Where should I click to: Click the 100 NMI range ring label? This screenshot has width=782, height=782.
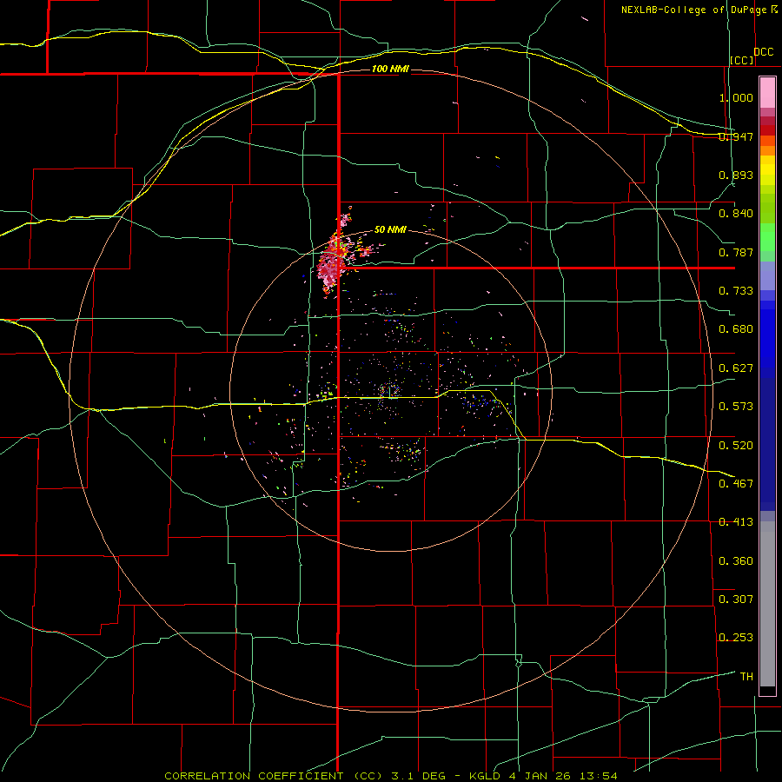point(390,69)
